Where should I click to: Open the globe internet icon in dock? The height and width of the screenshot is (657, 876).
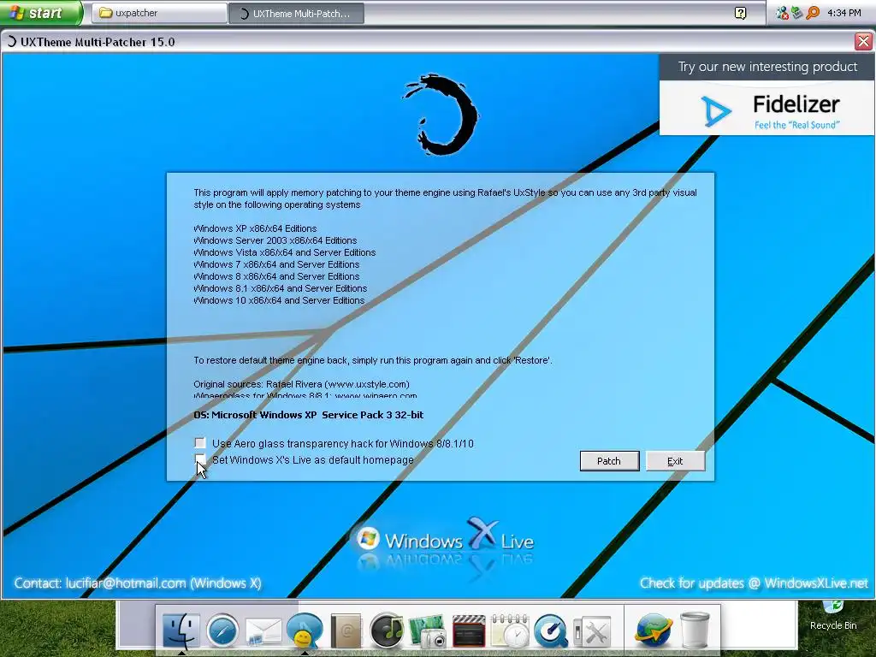pyautogui.click(x=653, y=630)
